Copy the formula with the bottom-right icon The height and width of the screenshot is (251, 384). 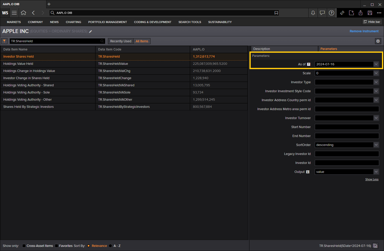pos(375,246)
